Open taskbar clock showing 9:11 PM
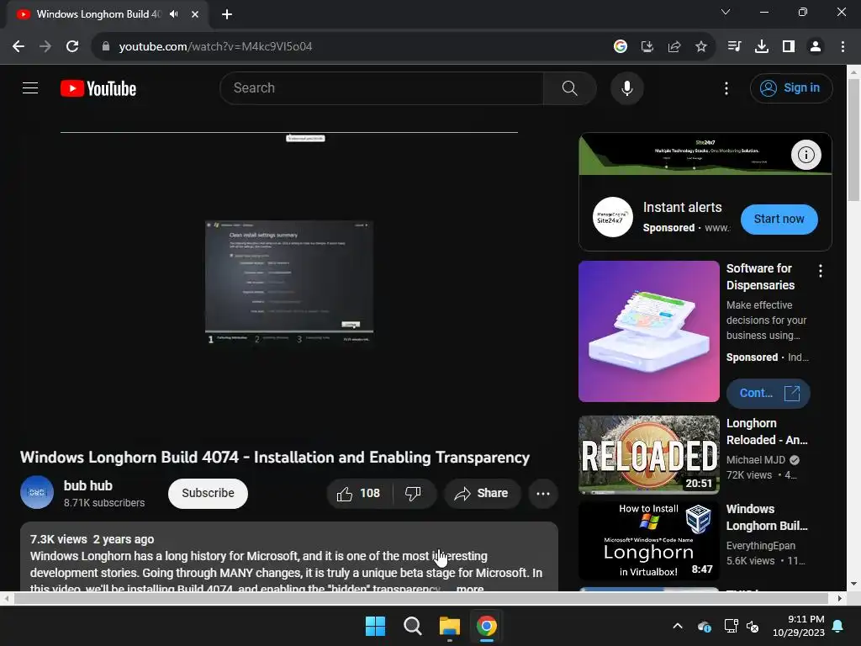Image resolution: width=861 pixels, height=646 pixels. (x=798, y=626)
